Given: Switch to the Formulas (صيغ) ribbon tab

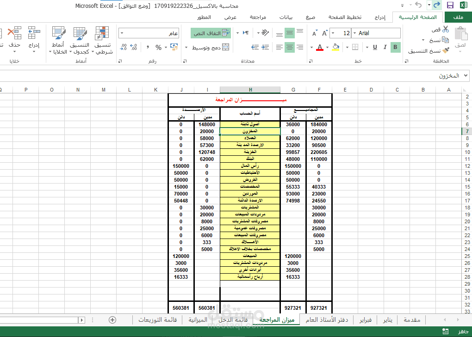Looking at the screenshot, I should (311, 17).
